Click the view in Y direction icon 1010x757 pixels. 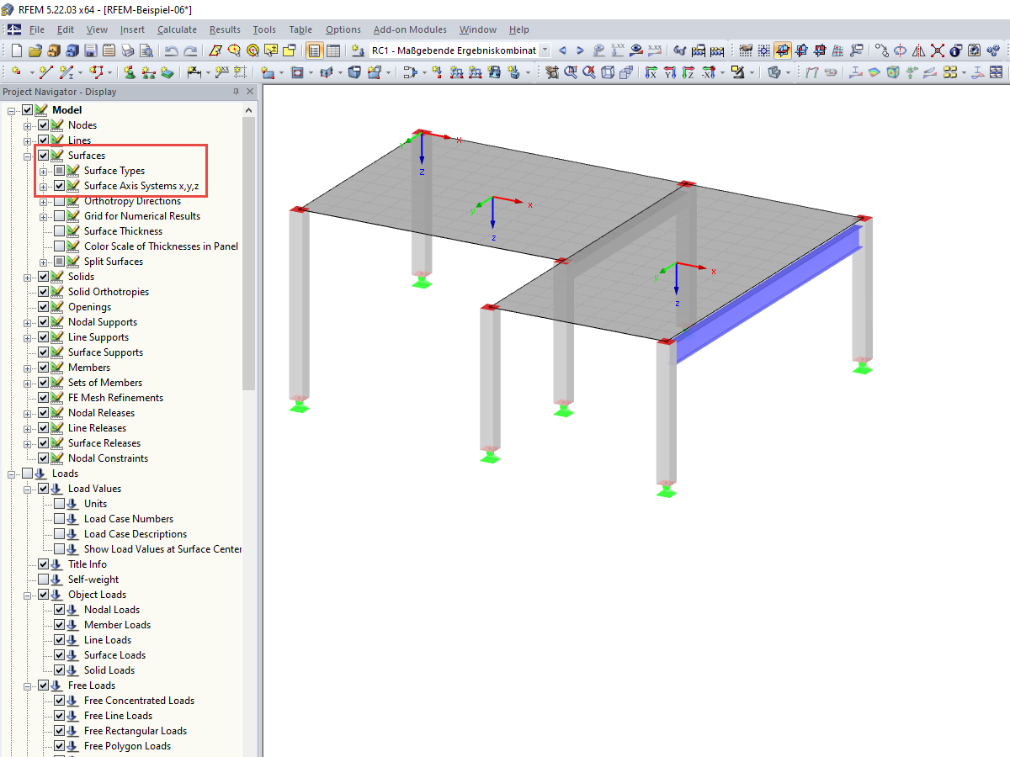(x=670, y=73)
